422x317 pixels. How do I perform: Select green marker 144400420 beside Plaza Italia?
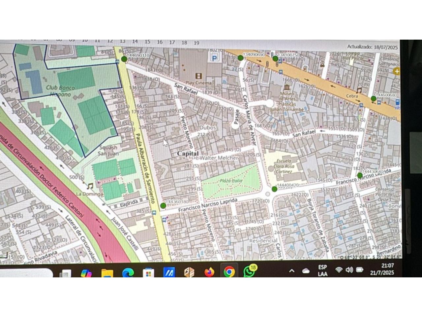pyautogui.click(x=274, y=189)
